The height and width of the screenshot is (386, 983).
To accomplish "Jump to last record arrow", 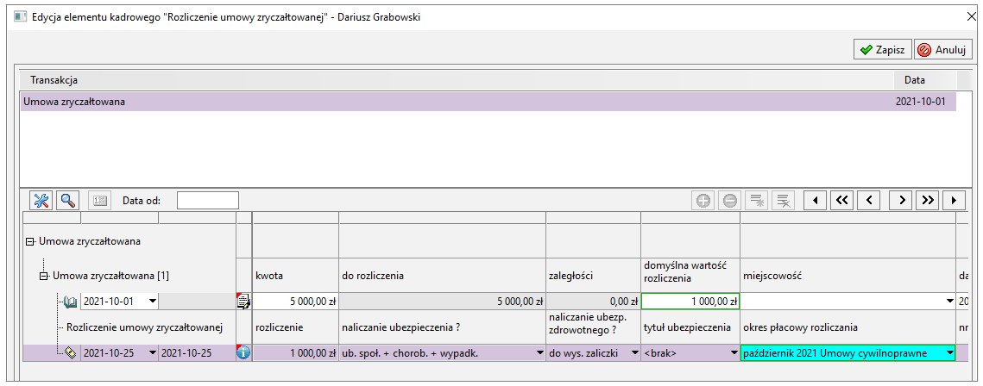I will tap(928, 201).
